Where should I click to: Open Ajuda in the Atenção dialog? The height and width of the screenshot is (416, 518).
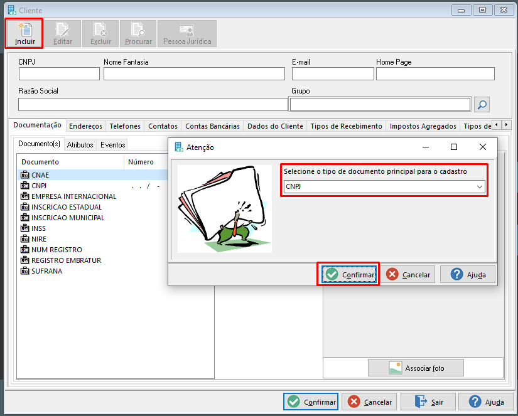point(468,274)
